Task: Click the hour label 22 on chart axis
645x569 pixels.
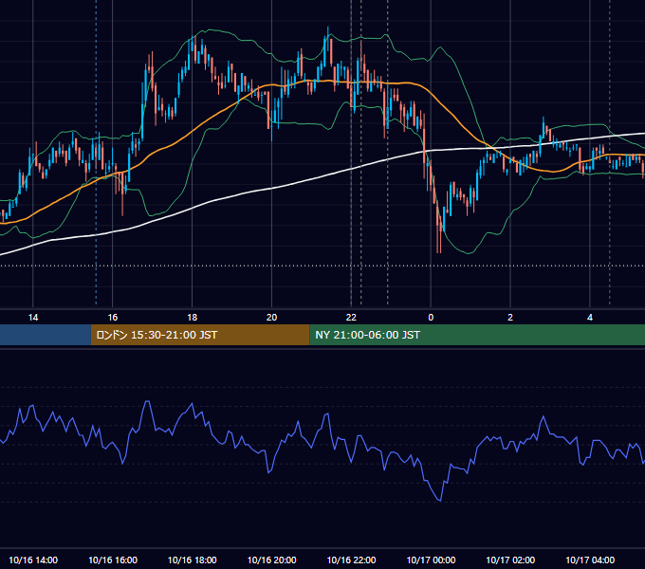Action: pos(351,318)
